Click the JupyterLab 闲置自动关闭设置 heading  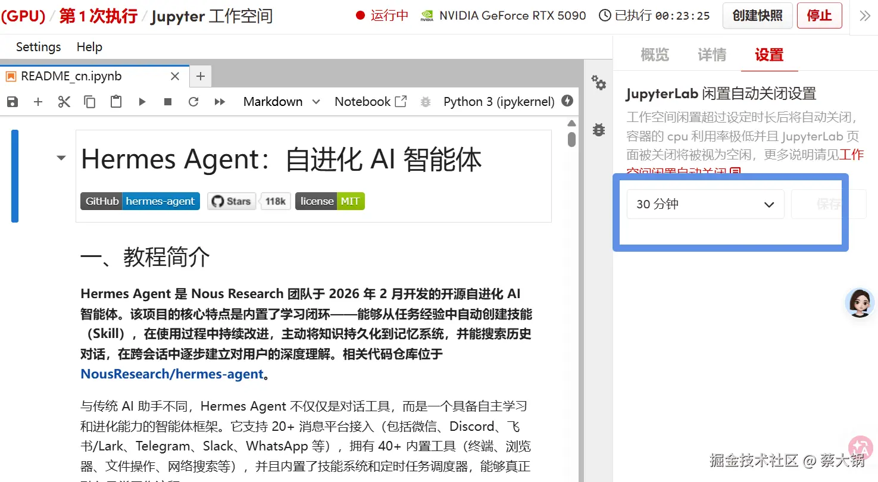(721, 93)
